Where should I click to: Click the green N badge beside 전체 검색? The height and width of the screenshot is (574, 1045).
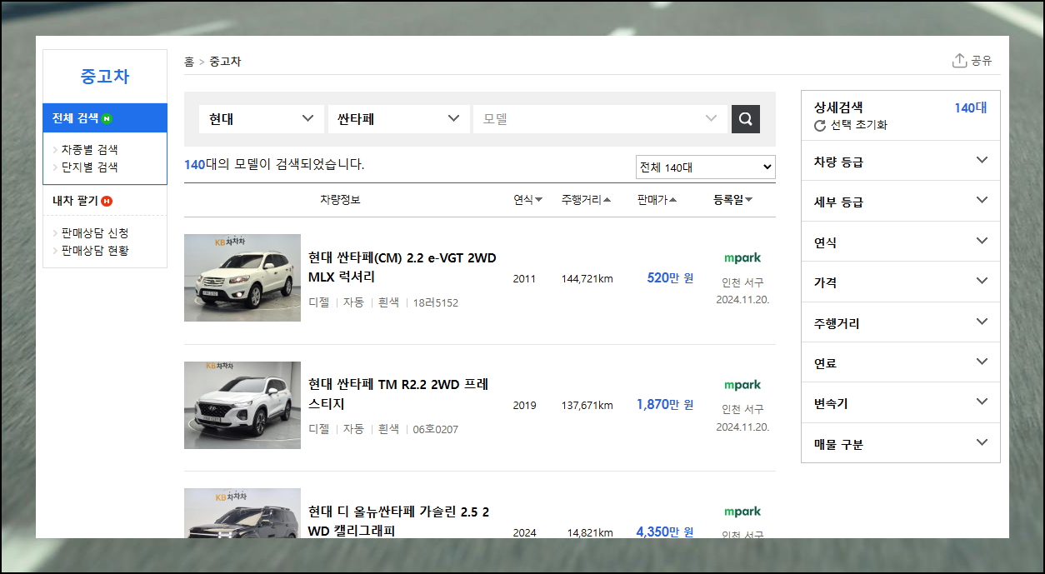click(x=107, y=118)
